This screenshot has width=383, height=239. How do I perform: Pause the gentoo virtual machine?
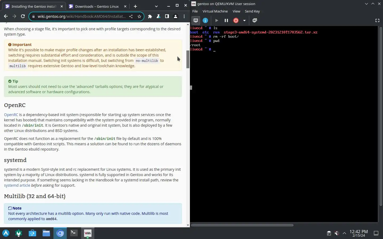[x=226, y=20]
